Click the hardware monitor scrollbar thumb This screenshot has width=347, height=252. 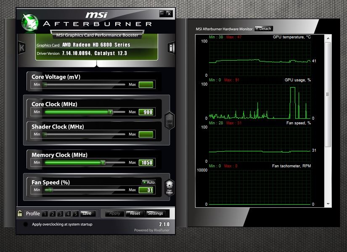328,94
